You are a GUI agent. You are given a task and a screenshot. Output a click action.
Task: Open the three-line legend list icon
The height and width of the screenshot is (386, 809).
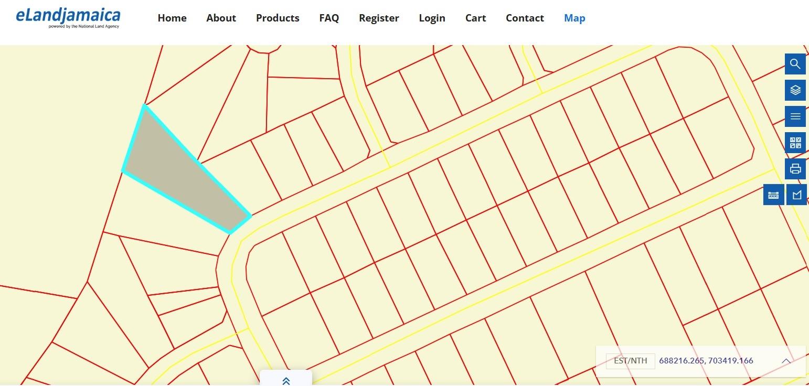[x=795, y=116]
